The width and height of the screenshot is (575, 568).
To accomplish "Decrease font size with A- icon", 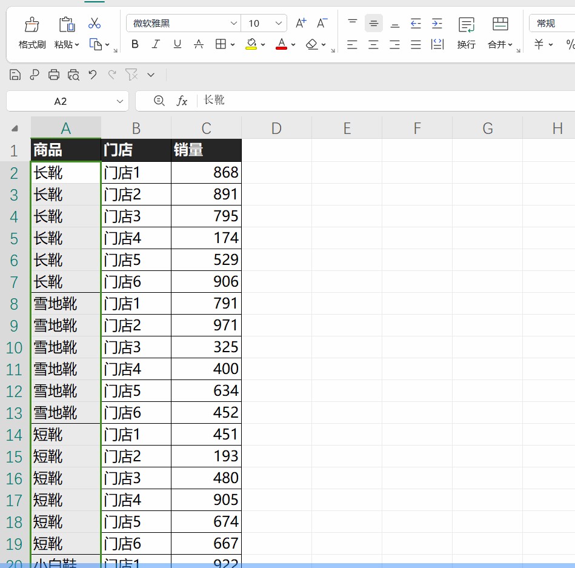I will click(322, 23).
